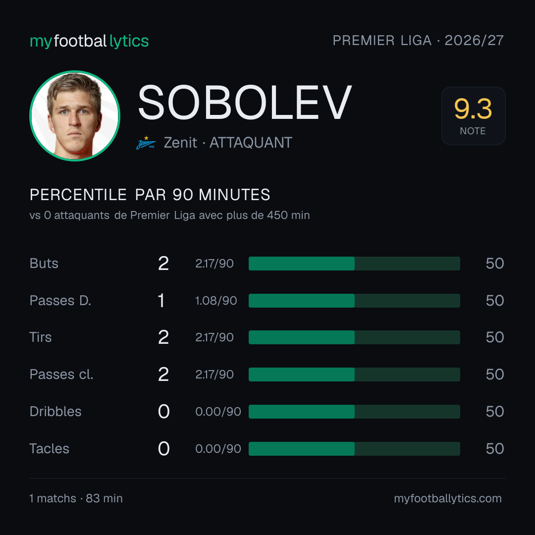
Task: Click the Passes D. 1.08/90 value
Action: 216,301
